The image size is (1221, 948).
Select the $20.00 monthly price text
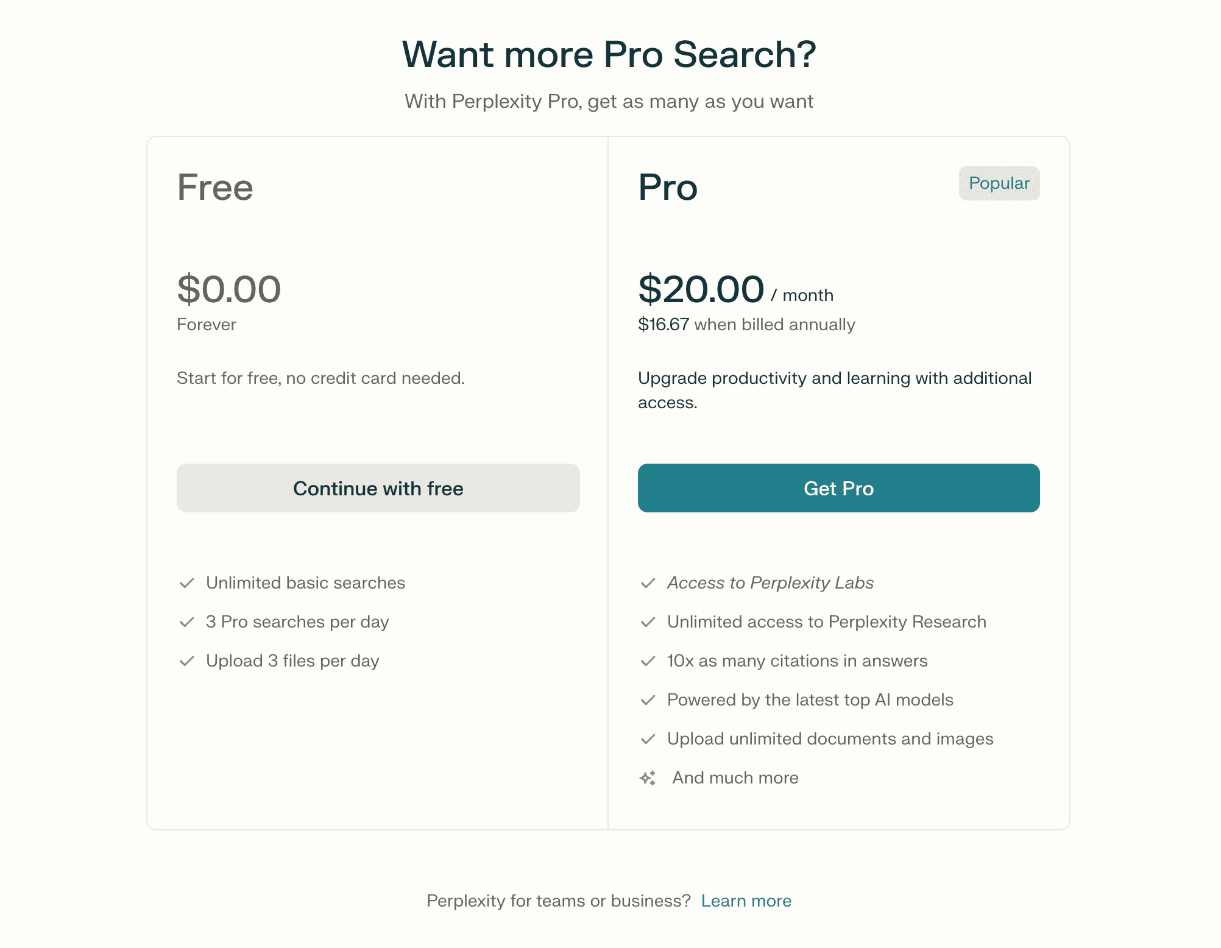tap(701, 289)
